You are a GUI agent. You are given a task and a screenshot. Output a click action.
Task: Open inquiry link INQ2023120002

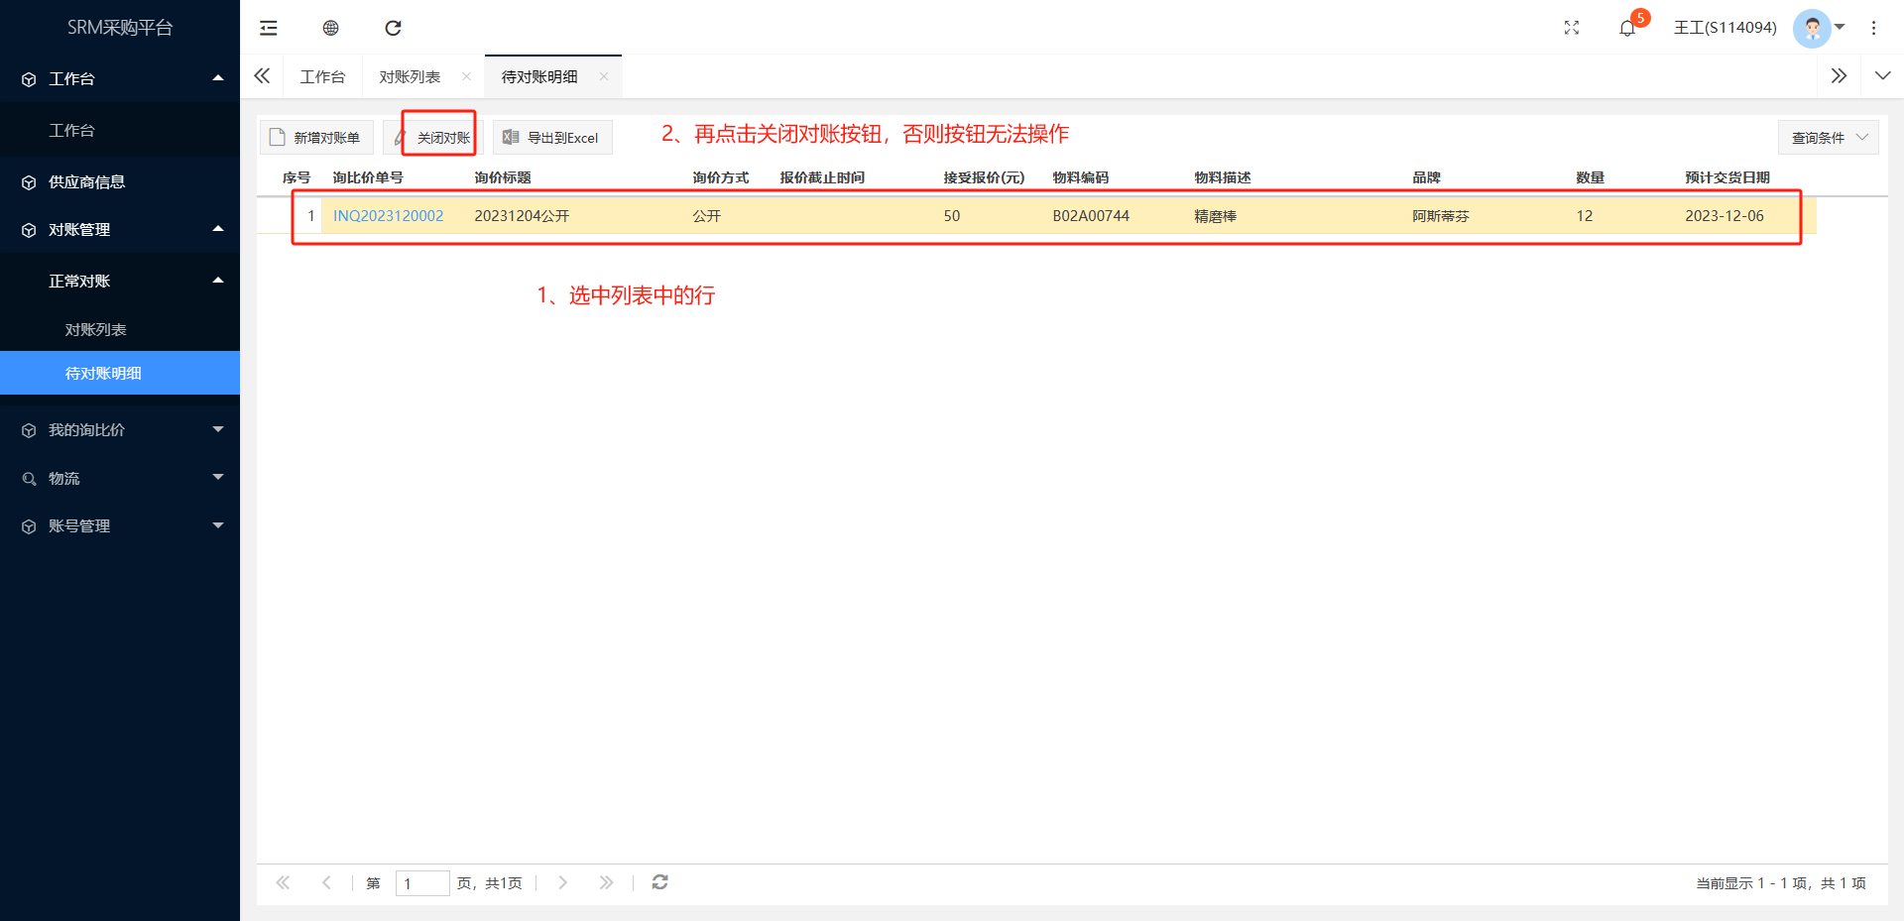(388, 215)
